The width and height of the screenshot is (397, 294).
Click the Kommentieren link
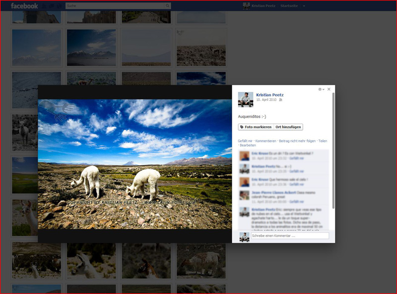pos(265,141)
